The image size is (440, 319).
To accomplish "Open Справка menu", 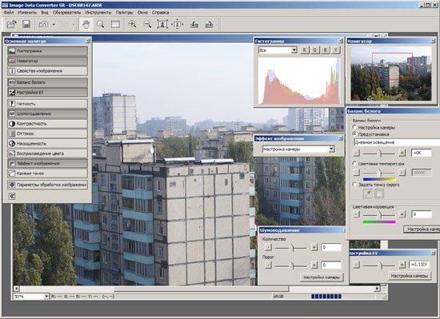I will tap(160, 13).
